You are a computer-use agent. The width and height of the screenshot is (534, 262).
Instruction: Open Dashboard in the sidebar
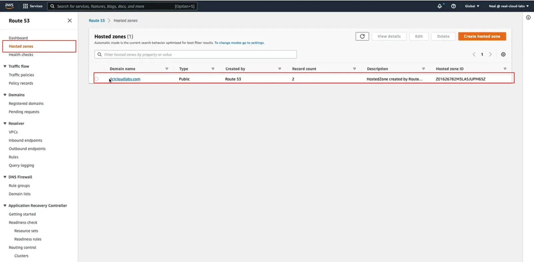coord(18,38)
